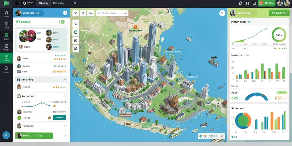This screenshot has height=146, width=292.
Task: Open the first sidebar item with flower-gear icon
Action: pyautogui.click(x=6, y=14)
